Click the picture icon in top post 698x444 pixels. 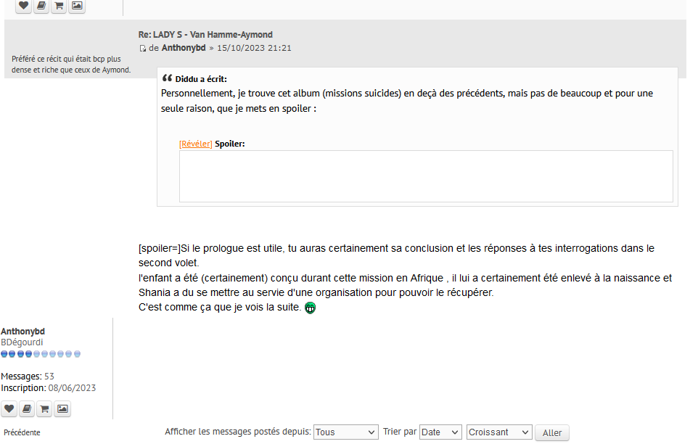click(x=77, y=6)
